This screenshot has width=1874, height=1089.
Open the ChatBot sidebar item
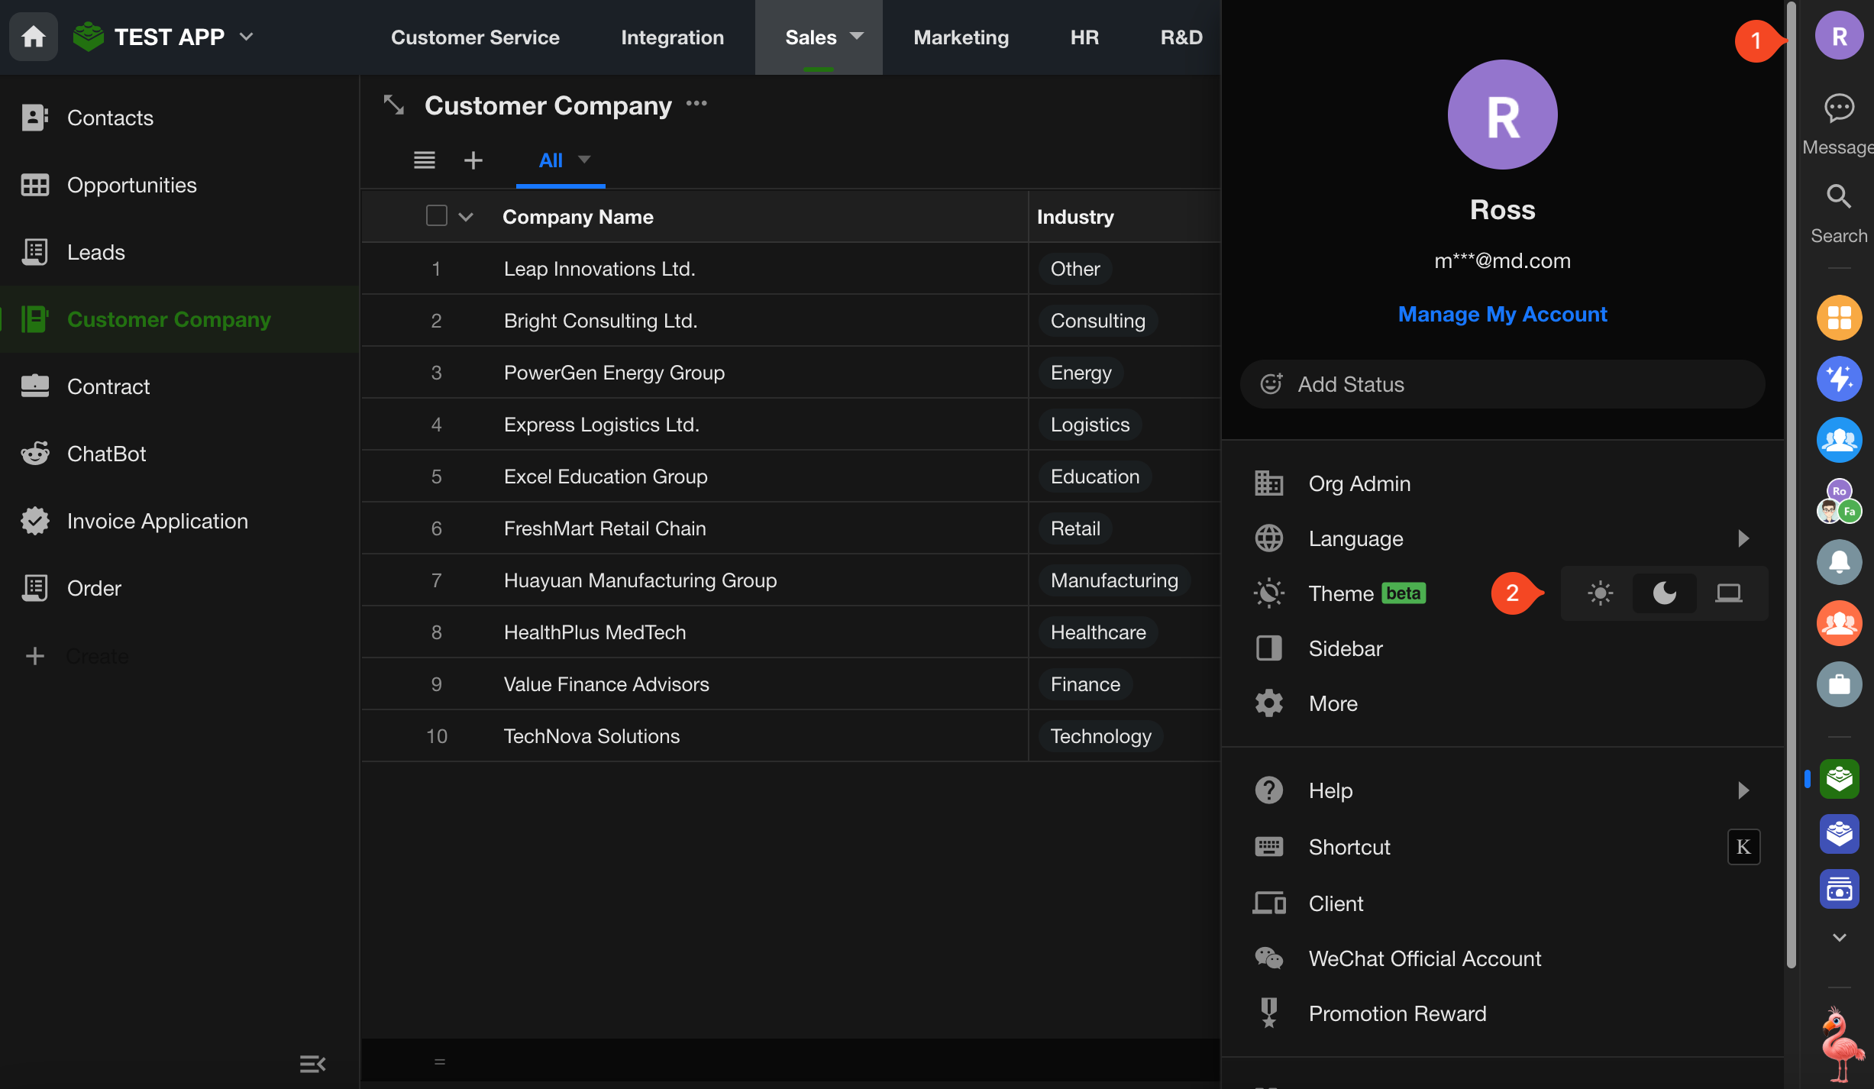tap(106, 454)
